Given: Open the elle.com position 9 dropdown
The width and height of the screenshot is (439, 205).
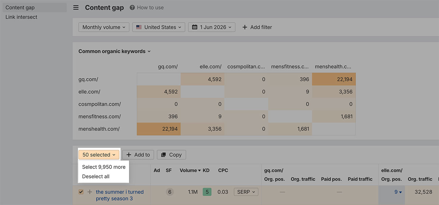Looking at the screenshot, I should coord(398,192).
